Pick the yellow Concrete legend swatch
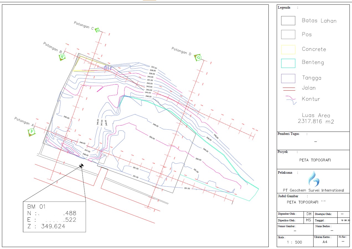The height and width of the screenshot is (249, 352). click(288, 50)
